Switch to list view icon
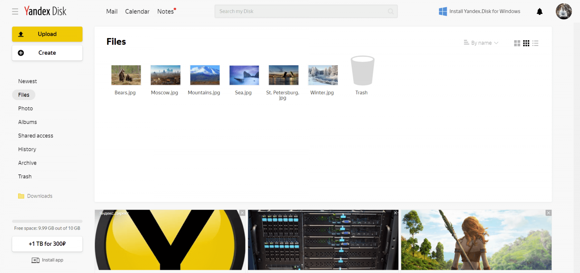 (535, 43)
